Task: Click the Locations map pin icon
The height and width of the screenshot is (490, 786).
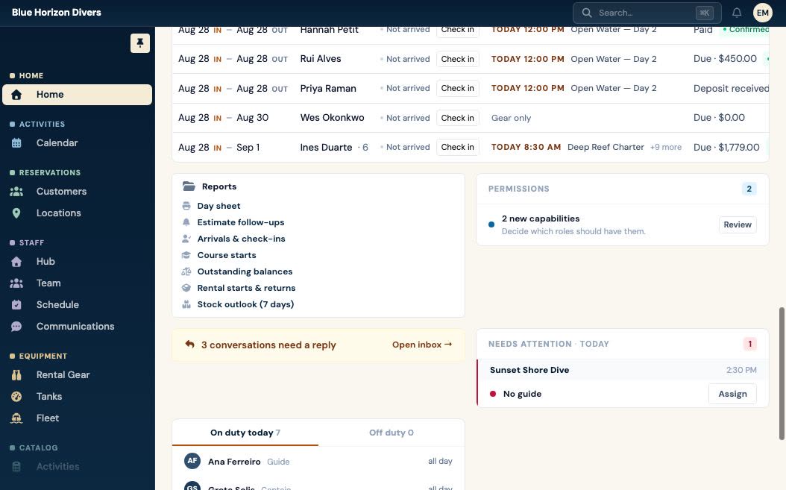Action: point(16,213)
